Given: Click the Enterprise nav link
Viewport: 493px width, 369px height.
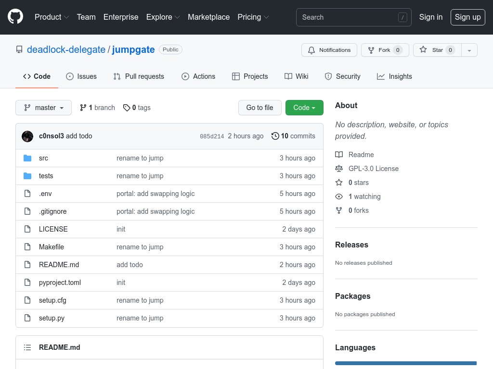Looking at the screenshot, I should (x=121, y=17).
